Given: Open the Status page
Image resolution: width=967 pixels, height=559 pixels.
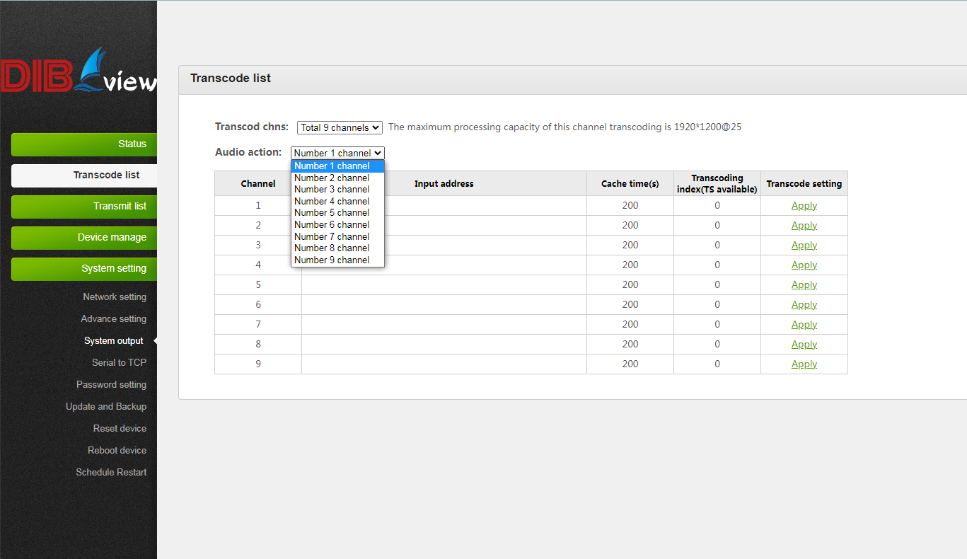Looking at the screenshot, I should (84, 144).
